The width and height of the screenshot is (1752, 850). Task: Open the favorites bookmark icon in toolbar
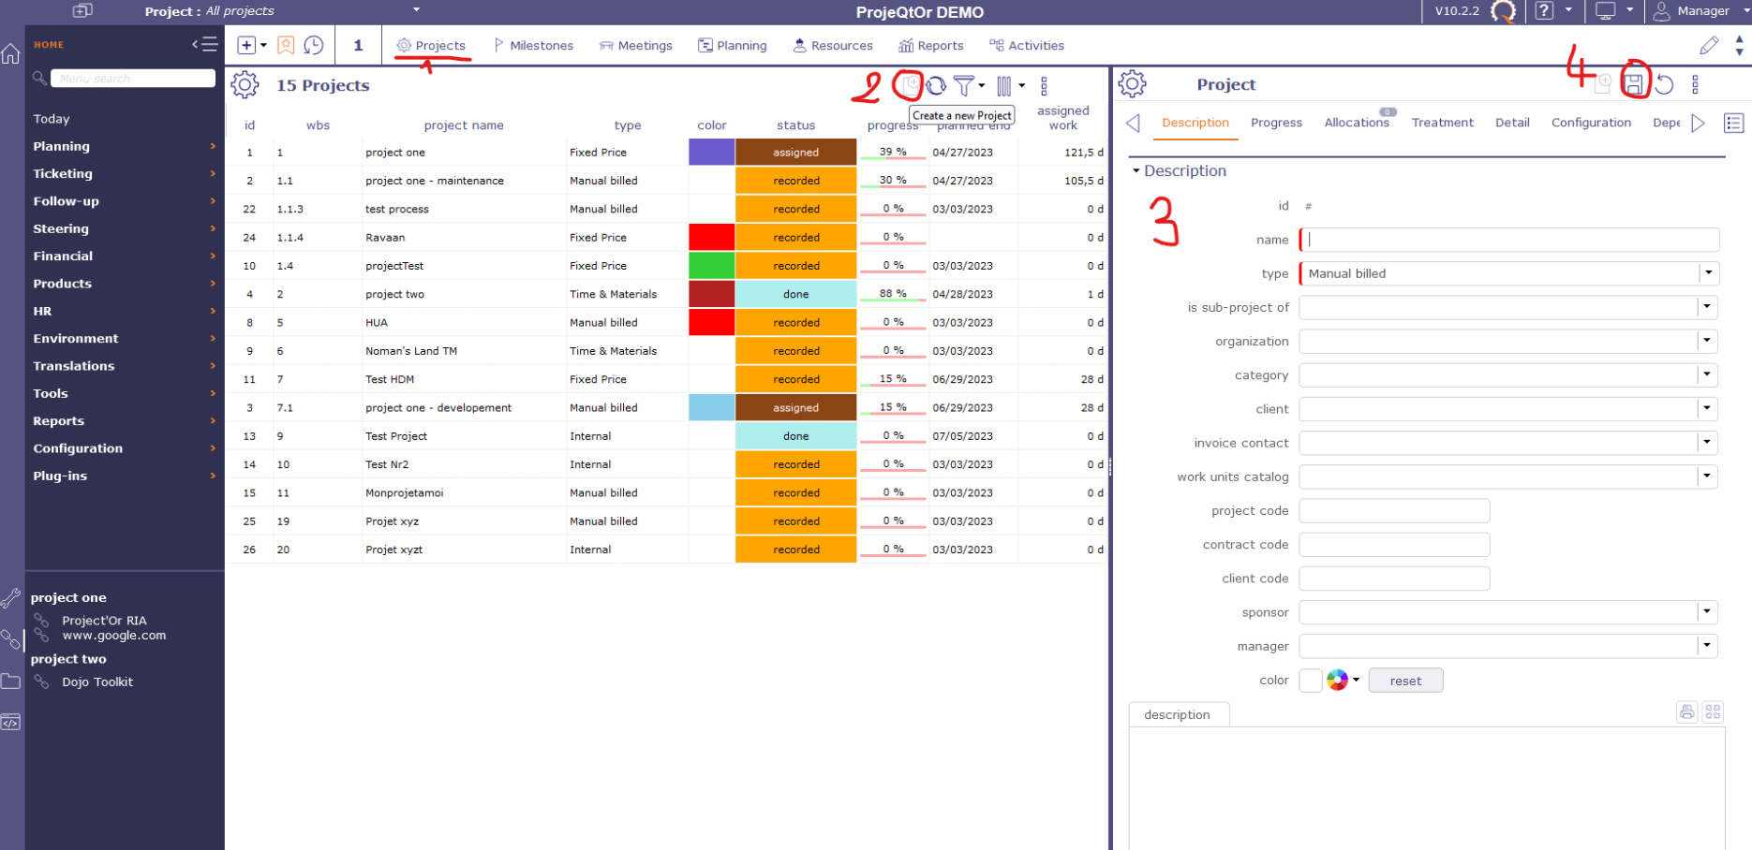click(286, 45)
